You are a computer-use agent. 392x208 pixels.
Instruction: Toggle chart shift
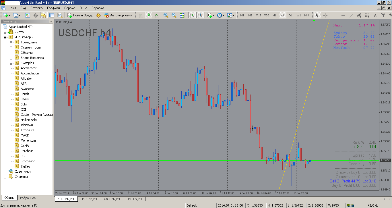[x=200, y=15]
